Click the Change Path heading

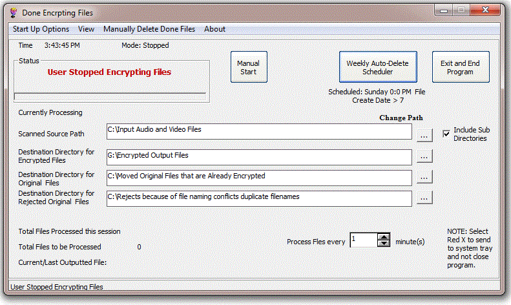pos(401,118)
